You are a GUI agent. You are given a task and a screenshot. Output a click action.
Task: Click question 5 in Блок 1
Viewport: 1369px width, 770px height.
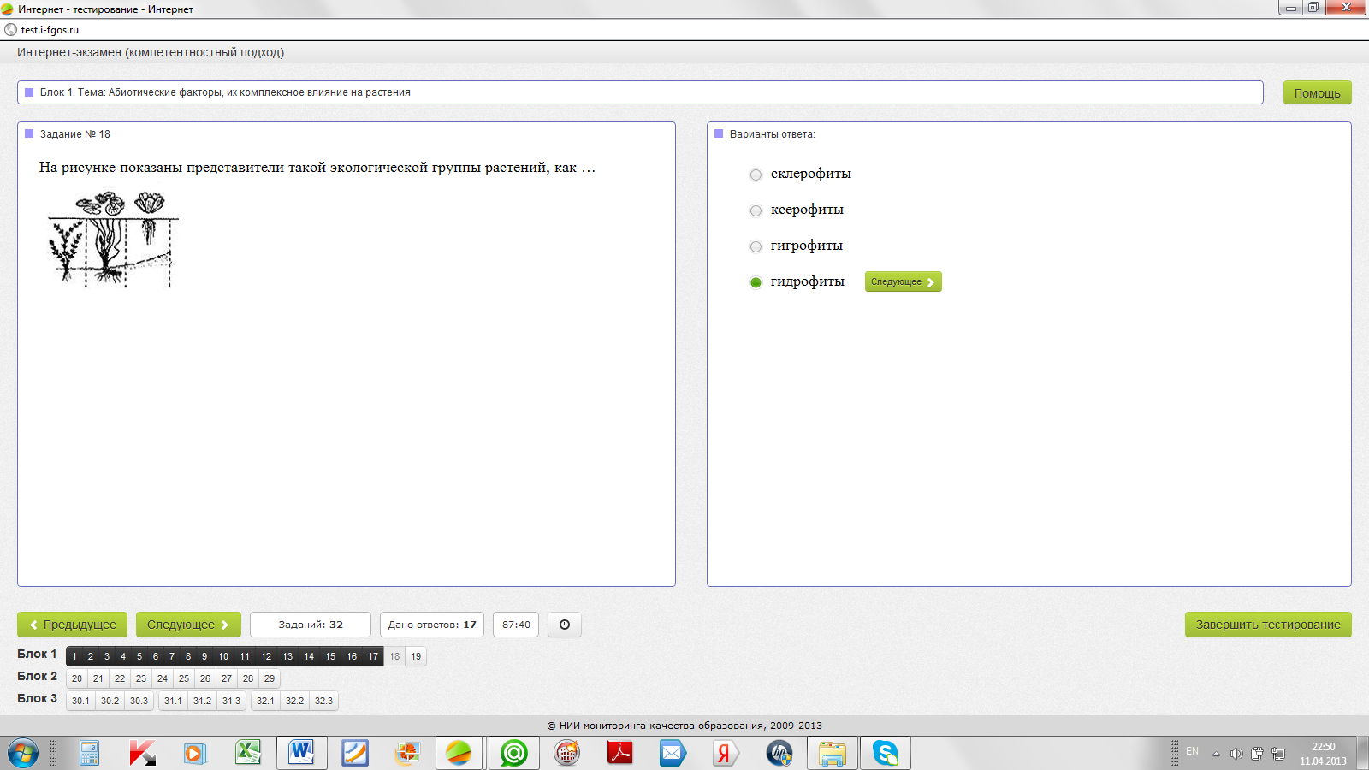(x=139, y=656)
